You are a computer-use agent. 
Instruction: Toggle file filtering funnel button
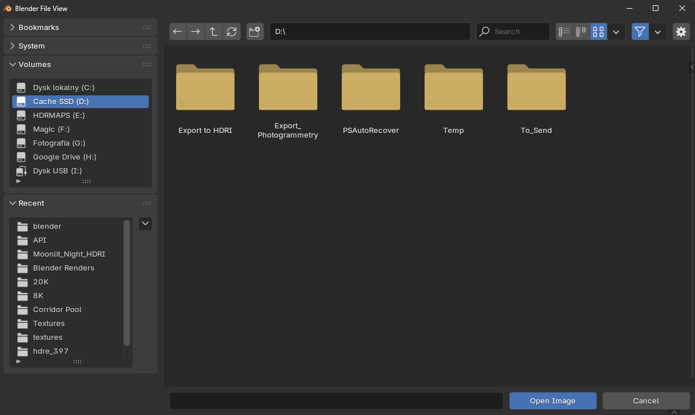pyautogui.click(x=640, y=32)
